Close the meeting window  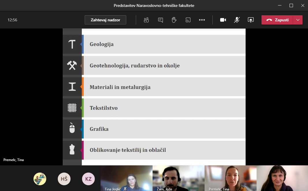pyautogui.click(x=303, y=5)
